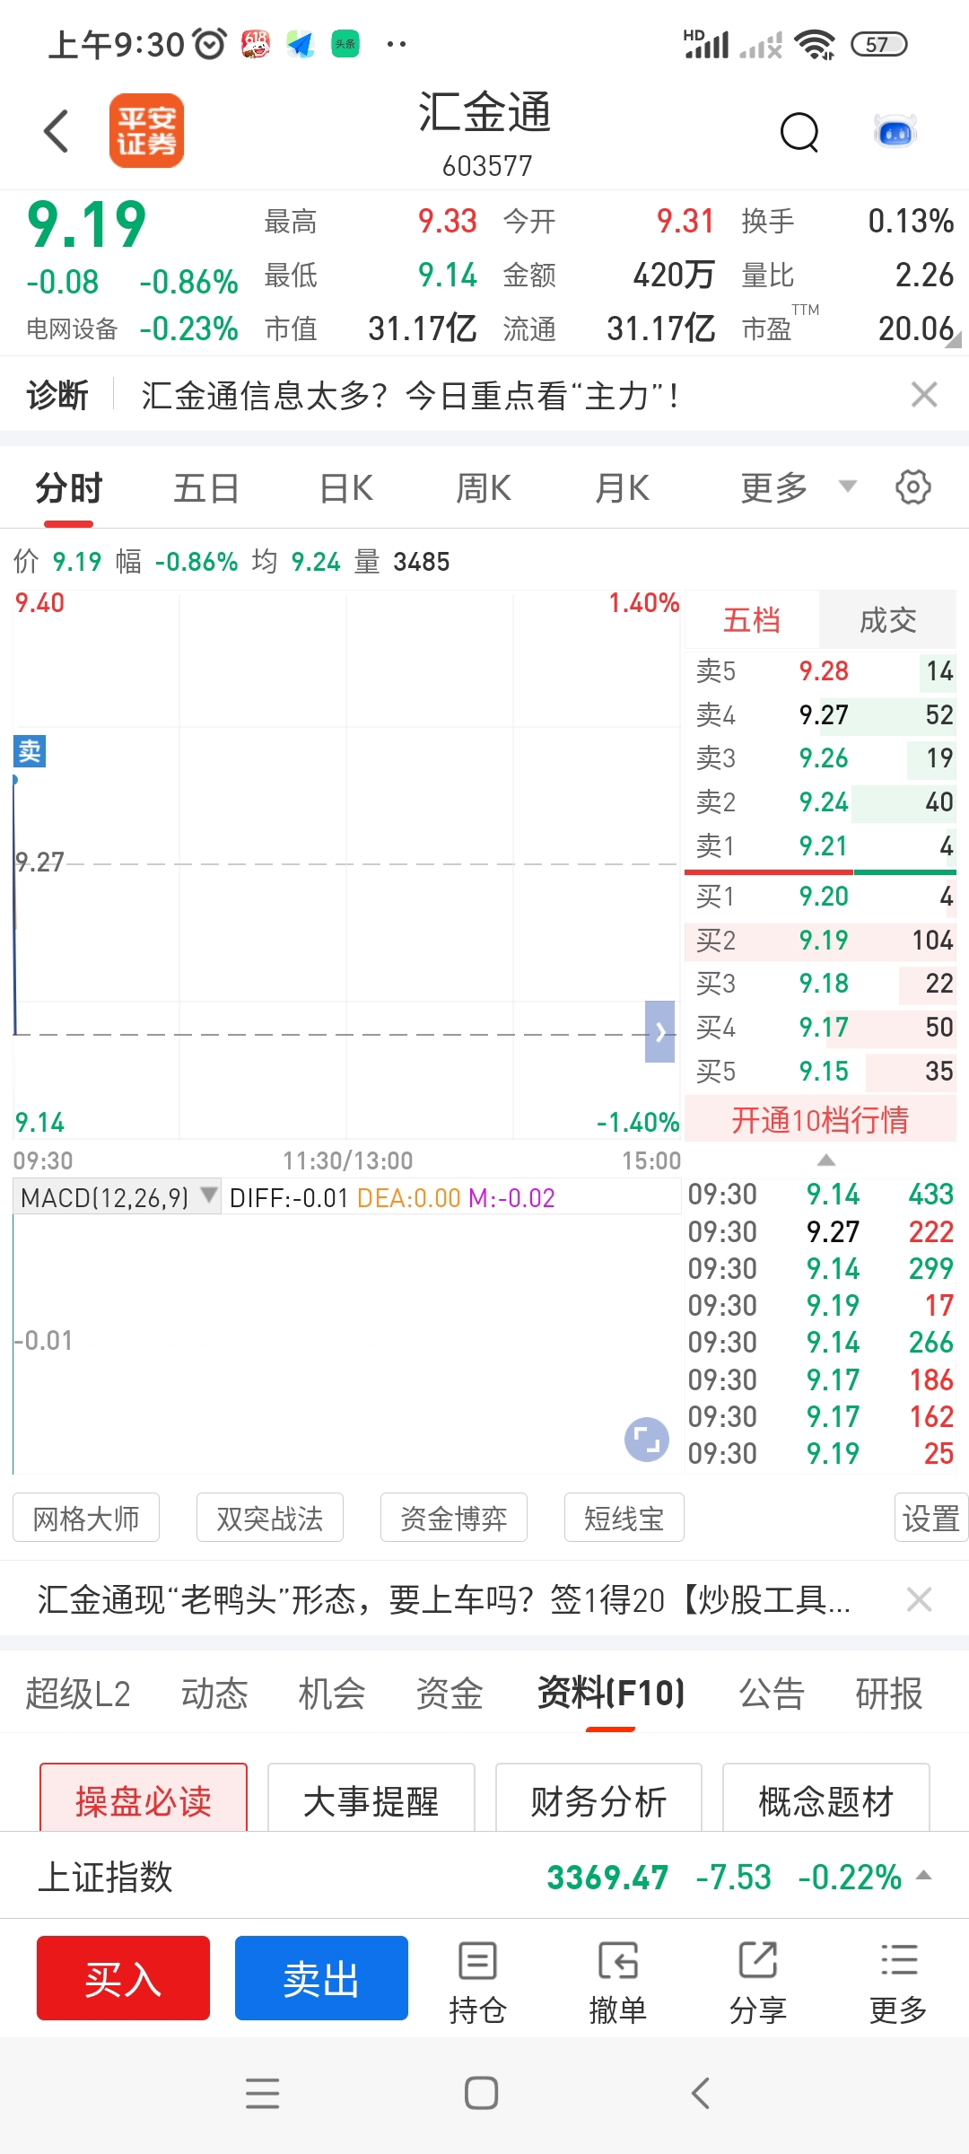969x2154 pixels.
Task: Open chart settings gear icon
Action: pos(913,487)
